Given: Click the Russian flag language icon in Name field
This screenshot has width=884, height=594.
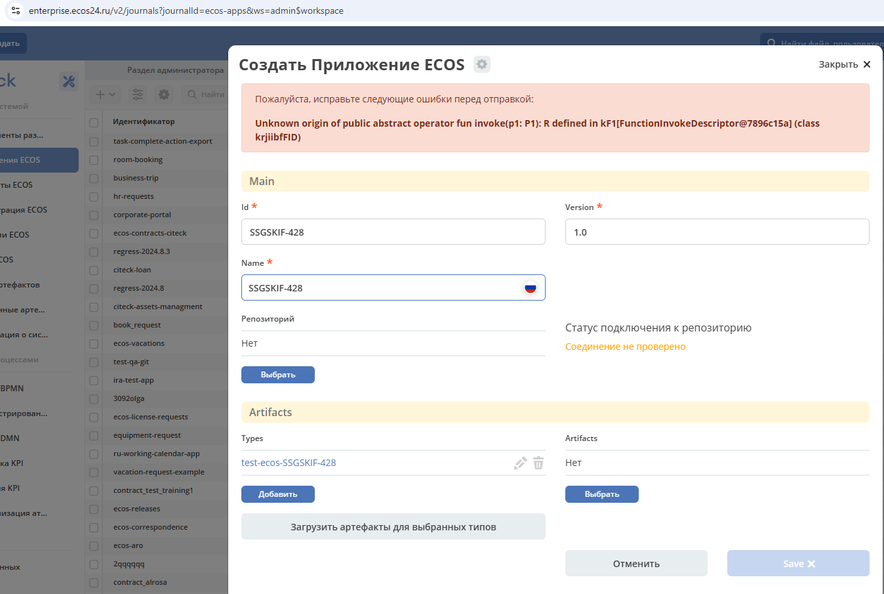Looking at the screenshot, I should [531, 287].
